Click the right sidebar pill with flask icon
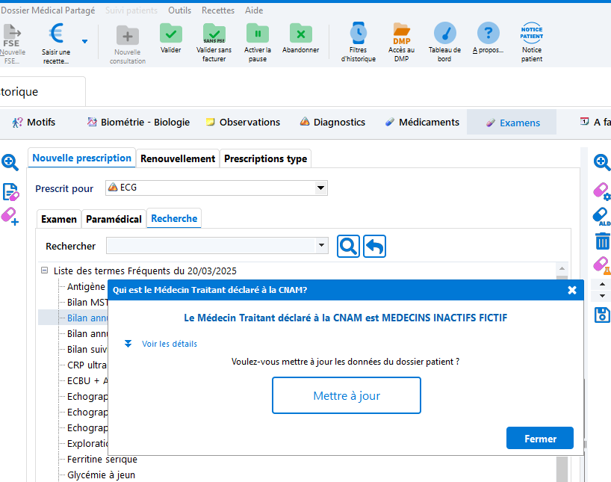 point(601,265)
